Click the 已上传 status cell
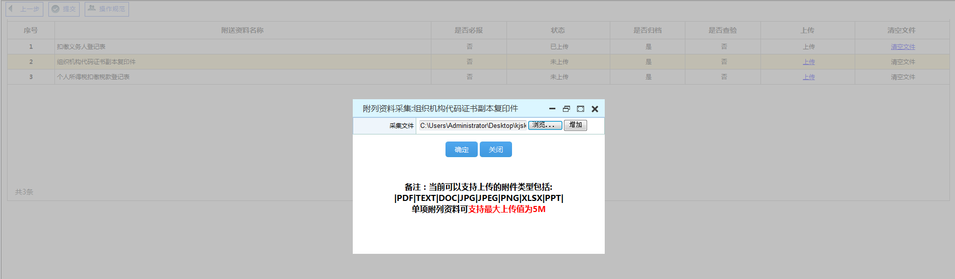 pos(559,47)
